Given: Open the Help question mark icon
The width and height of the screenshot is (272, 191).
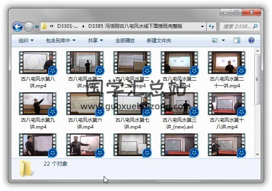Looking at the screenshot, I should [x=251, y=40].
